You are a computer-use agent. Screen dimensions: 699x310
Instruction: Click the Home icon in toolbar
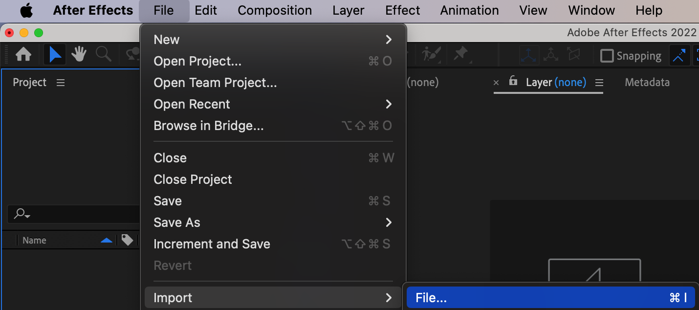tap(23, 55)
